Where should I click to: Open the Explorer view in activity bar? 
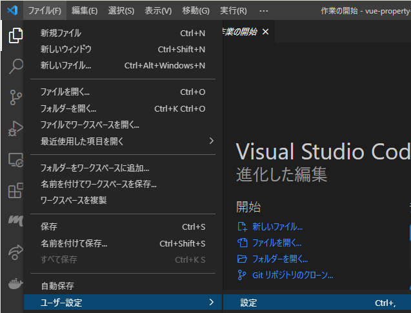(15, 35)
